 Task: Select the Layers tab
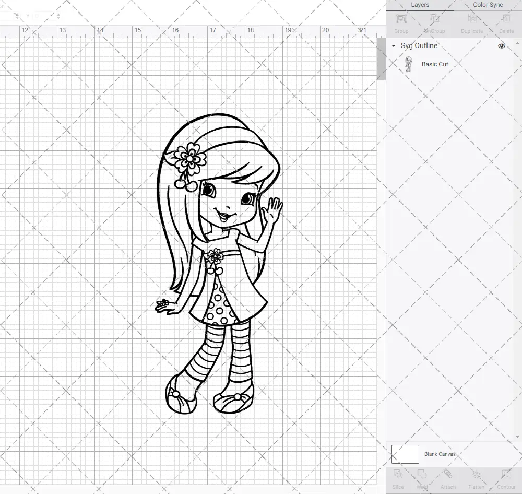pyautogui.click(x=420, y=5)
